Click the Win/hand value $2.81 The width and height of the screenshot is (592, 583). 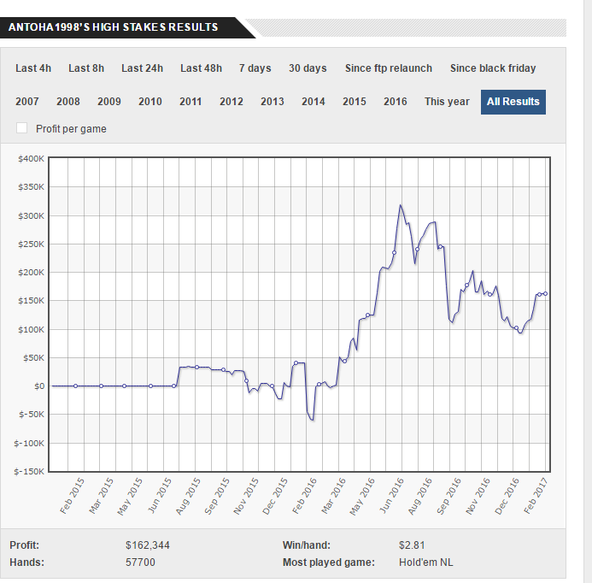[412, 545]
